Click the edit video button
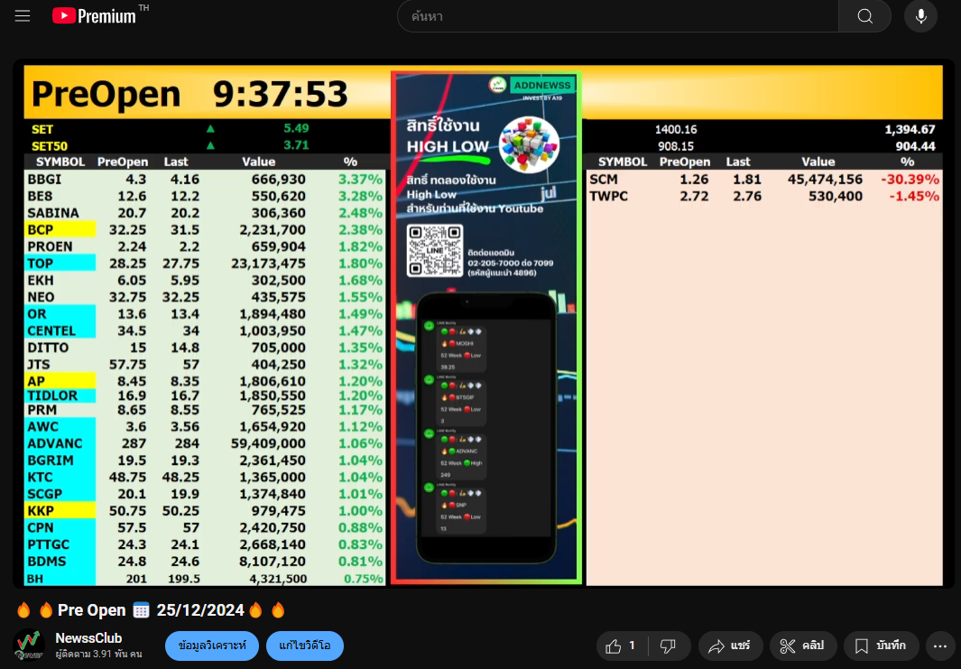Screen dimensions: 961x669 pos(305,646)
